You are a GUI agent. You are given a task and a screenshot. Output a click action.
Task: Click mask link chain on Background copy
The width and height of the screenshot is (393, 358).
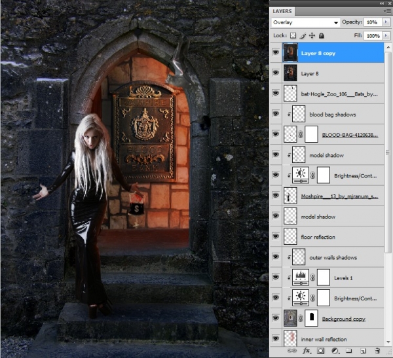click(x=301, y=319)
